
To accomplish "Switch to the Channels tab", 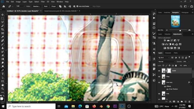I will pyautogui.click(x=168, y=53).
